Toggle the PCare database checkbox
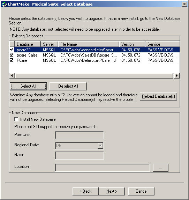189x200 pixels. [12, 60]
